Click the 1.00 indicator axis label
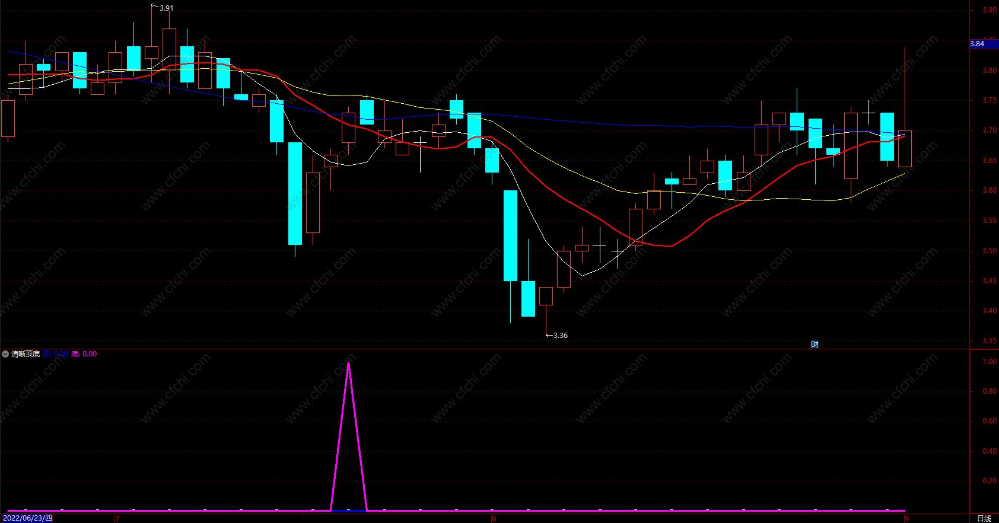This screenshot has height=523, width=999. click(x=990, y=362)
